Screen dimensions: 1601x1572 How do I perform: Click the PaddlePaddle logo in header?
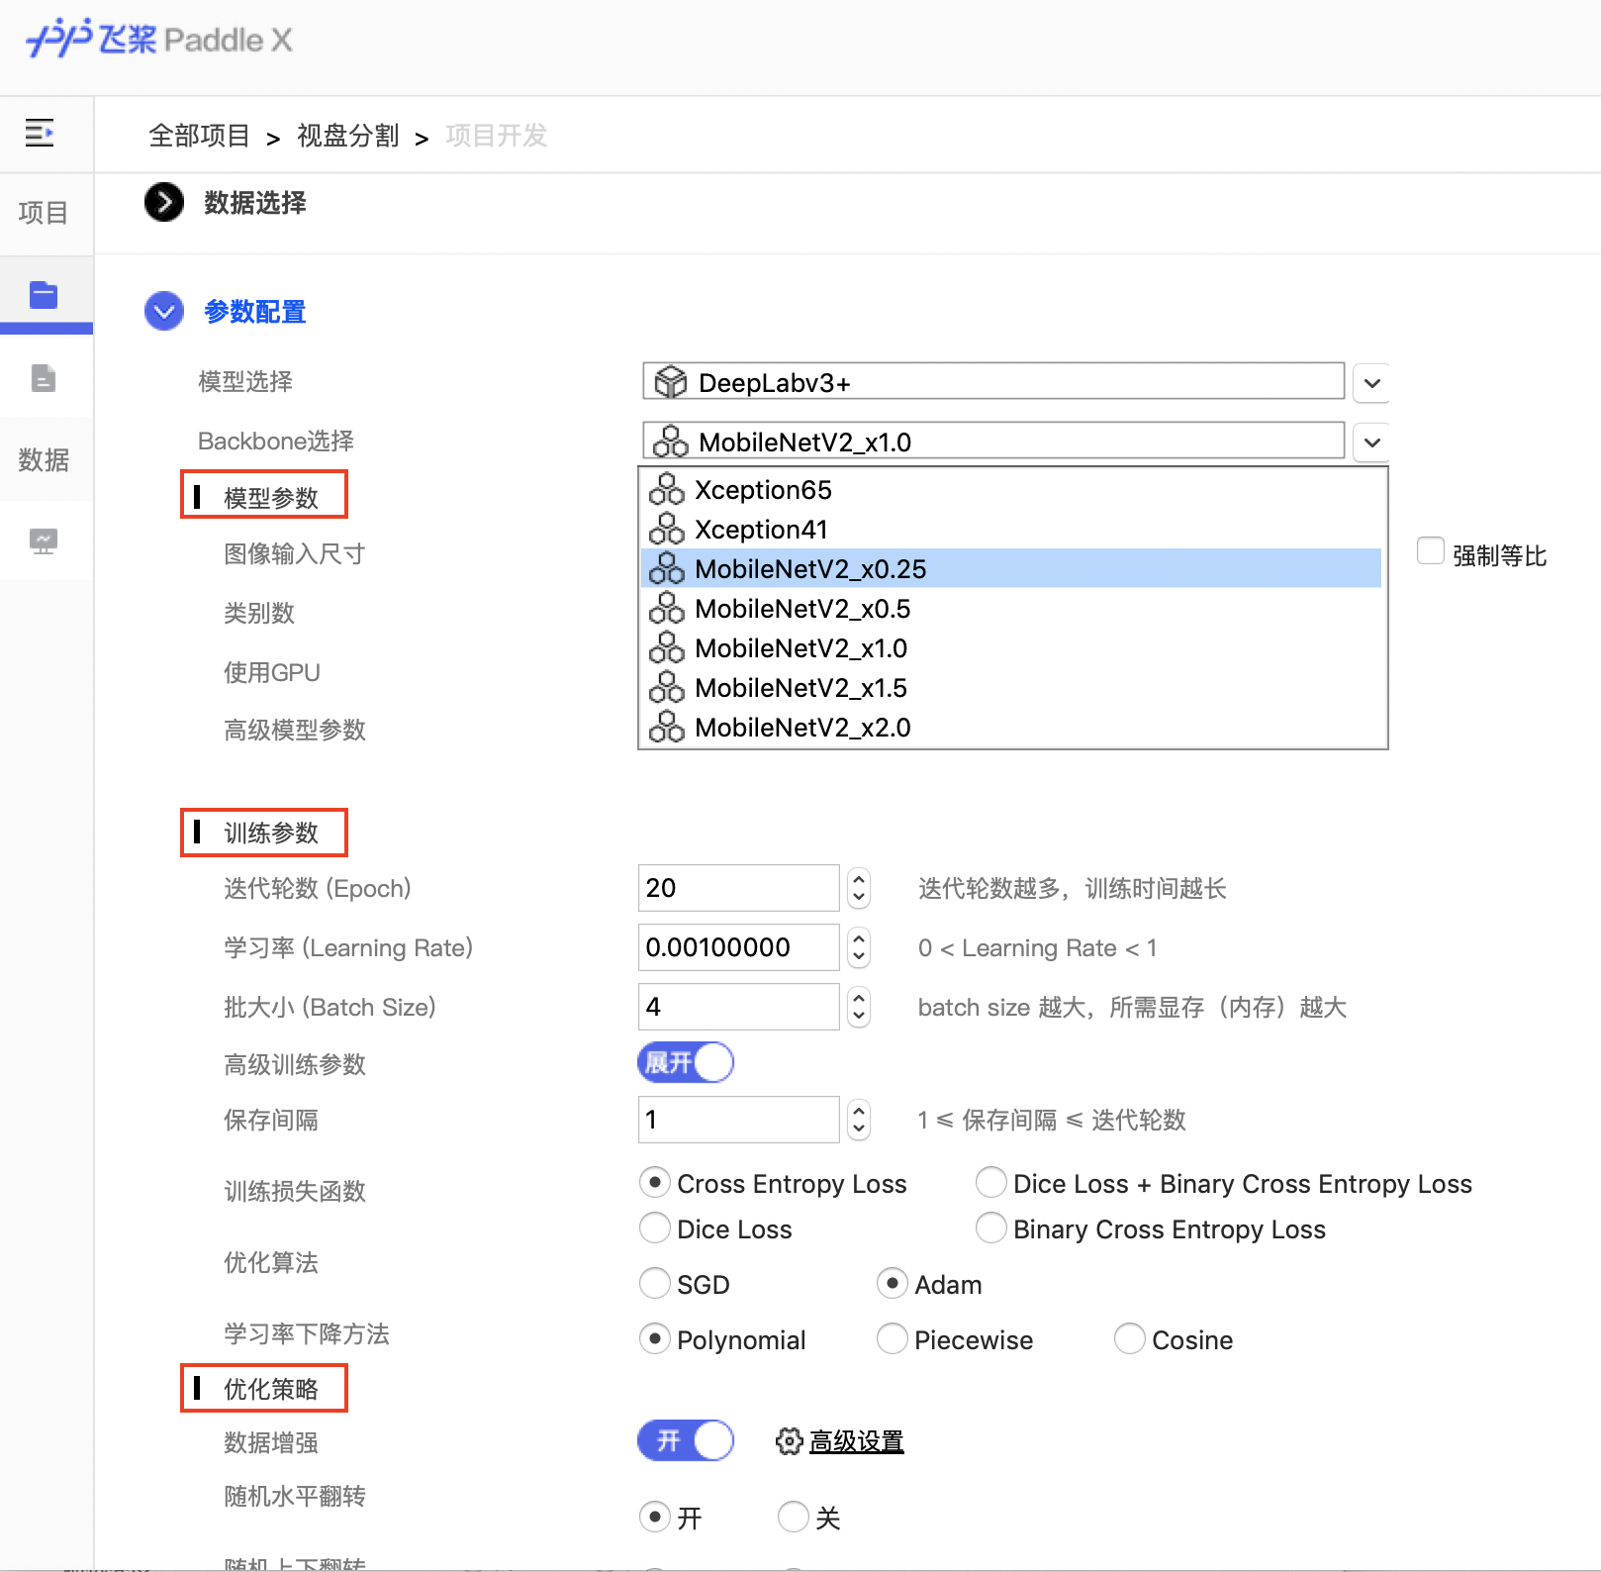pos(158,40)
